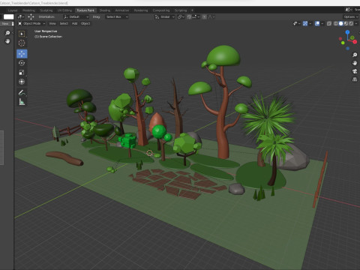Switch to wireframe shading
360x270 pixels.
coord(336,23)
